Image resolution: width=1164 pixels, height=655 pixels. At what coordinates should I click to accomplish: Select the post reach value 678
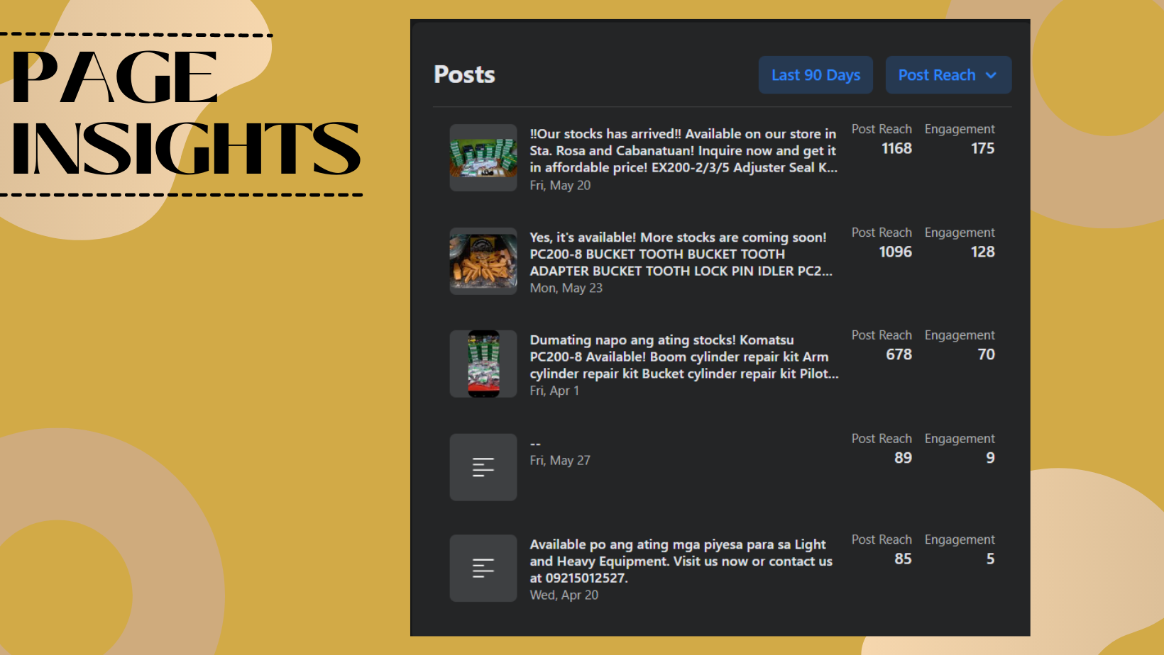point(899,354)
